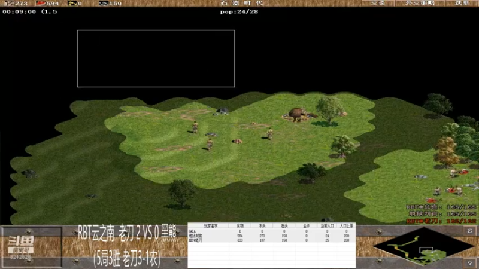Open the 外交策略 diplomacy menu
The image size is (479, 269).
(x=420, y=3)
